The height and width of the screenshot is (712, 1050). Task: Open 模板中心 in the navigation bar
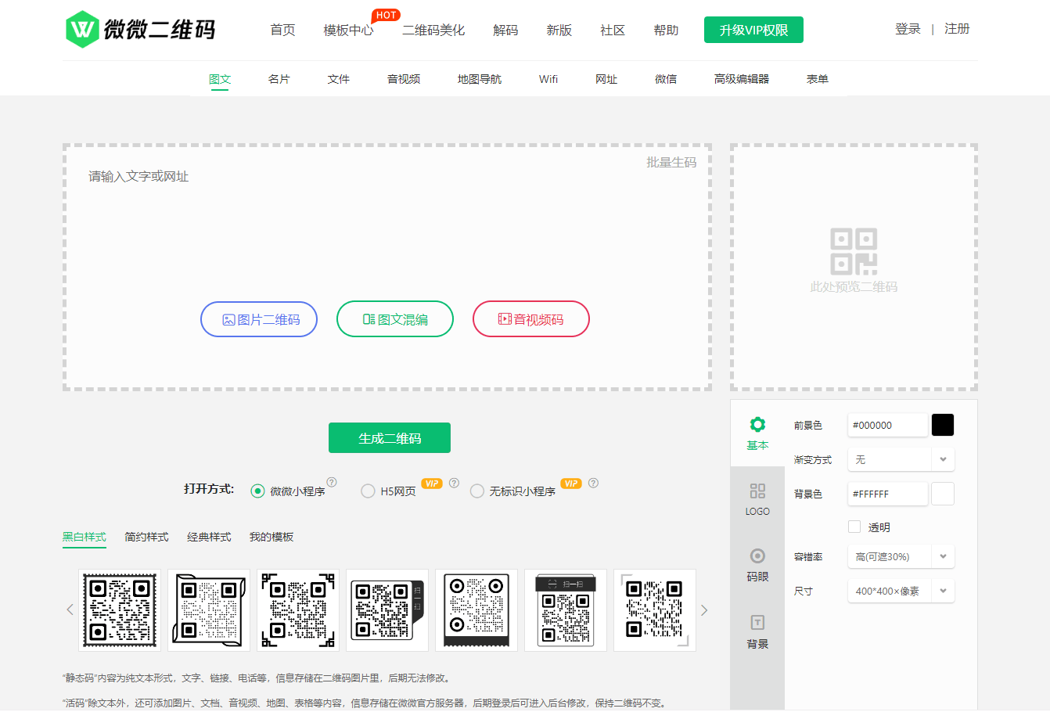[x=347, y=30]
